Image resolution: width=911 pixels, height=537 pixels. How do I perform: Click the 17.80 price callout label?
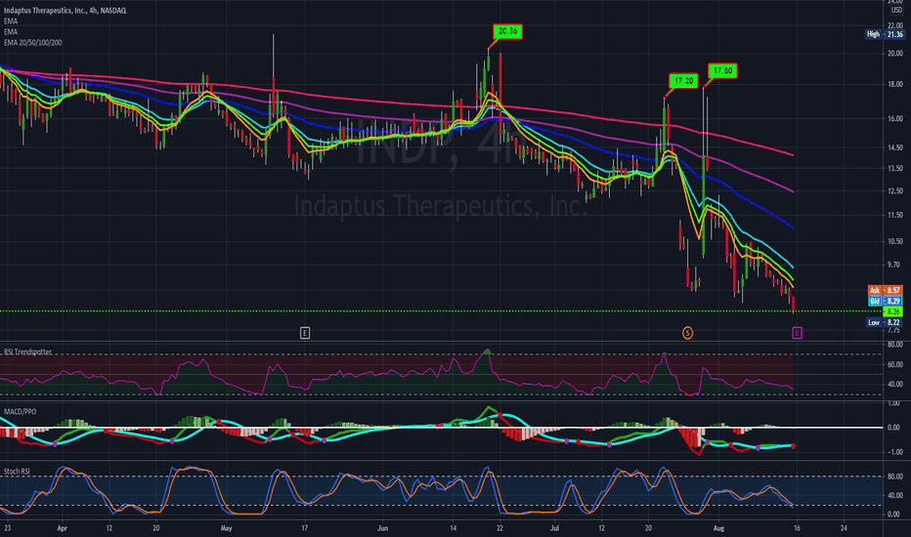(722, 71)
